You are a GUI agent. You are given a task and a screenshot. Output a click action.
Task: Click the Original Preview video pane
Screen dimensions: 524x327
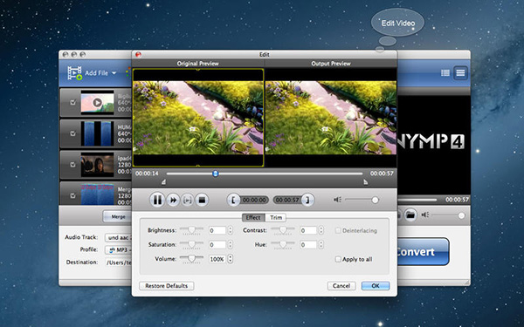pos(198,118)
